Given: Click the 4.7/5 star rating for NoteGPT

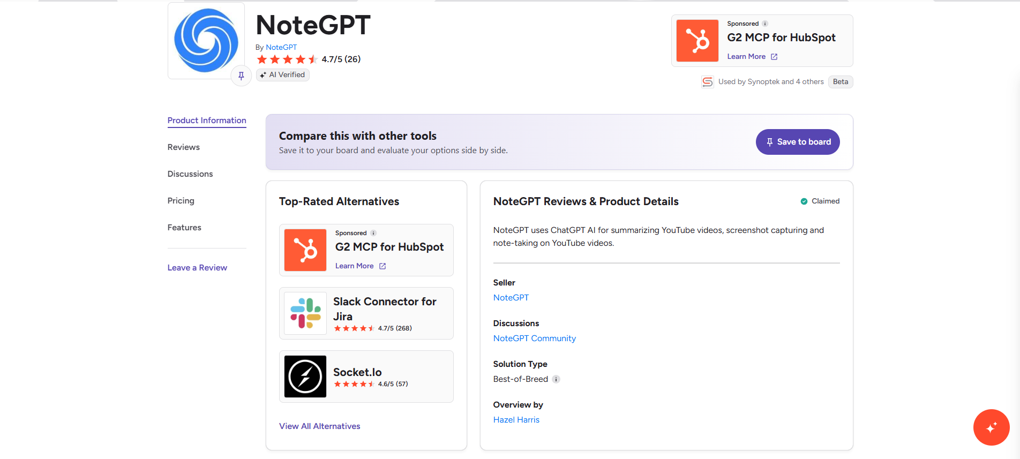Looking at the screenshot, I should coord(309,59).
